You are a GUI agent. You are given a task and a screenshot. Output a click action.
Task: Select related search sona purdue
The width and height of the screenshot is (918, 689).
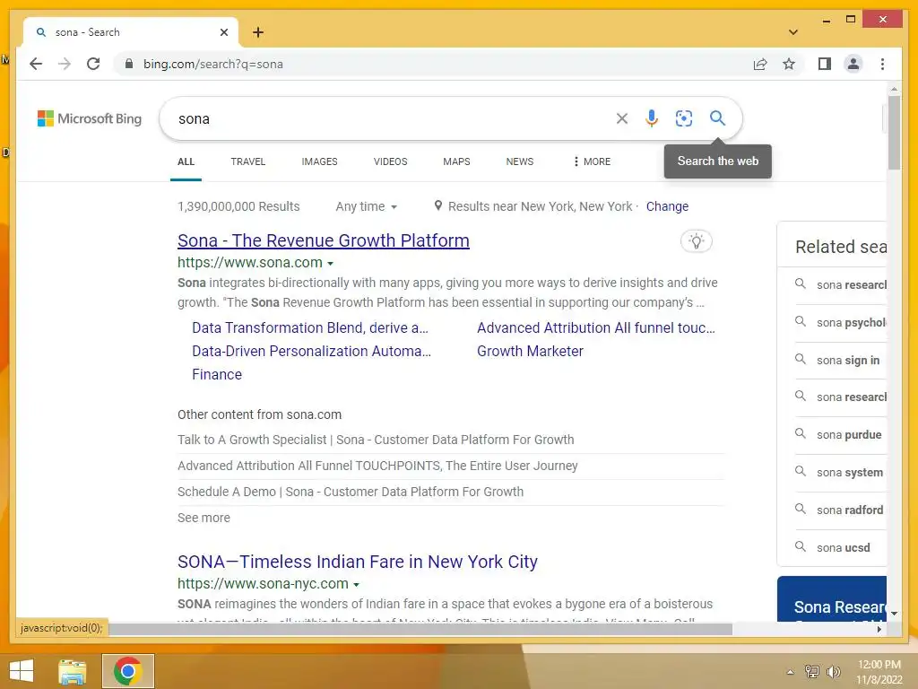841,434
